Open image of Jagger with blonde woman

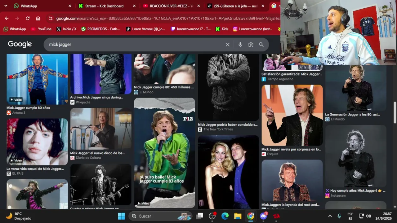228,172
